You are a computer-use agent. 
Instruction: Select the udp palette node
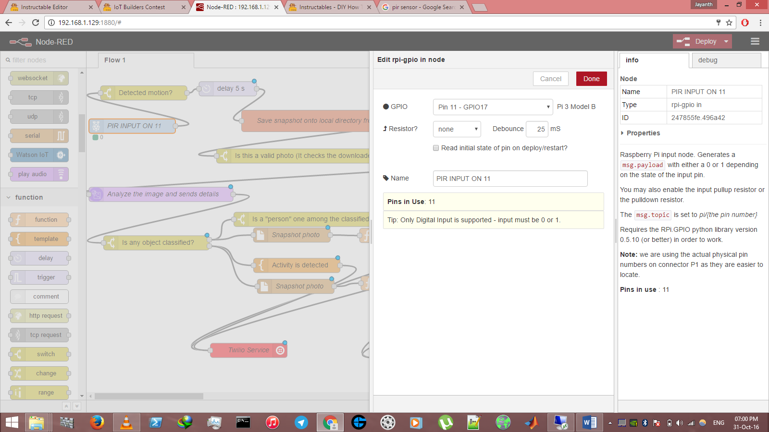39,117
